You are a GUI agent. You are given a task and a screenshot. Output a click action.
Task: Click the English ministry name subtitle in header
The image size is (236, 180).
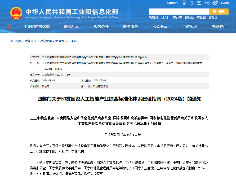point(72,17)
